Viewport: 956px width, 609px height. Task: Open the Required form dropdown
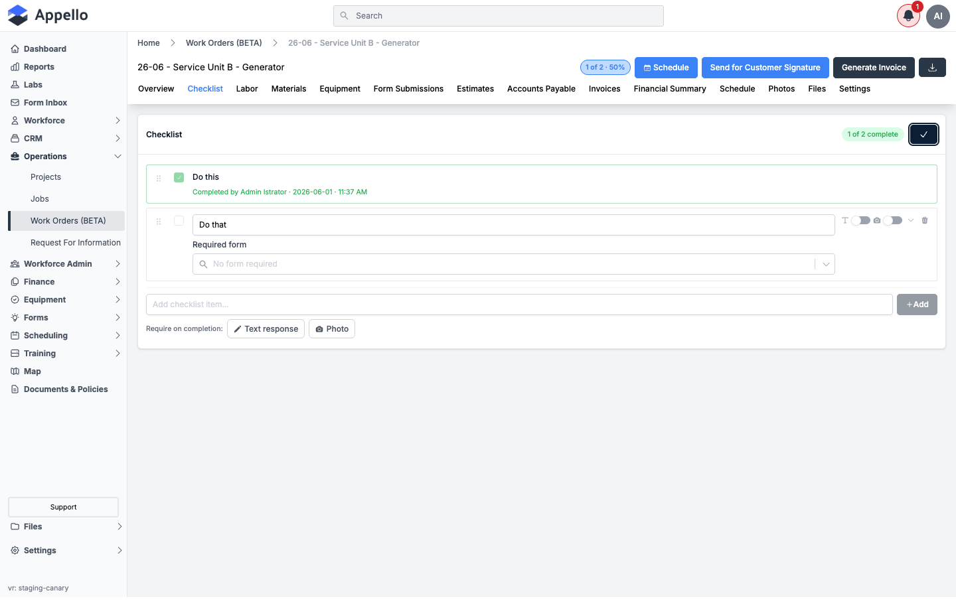click(x=513, y=264)
